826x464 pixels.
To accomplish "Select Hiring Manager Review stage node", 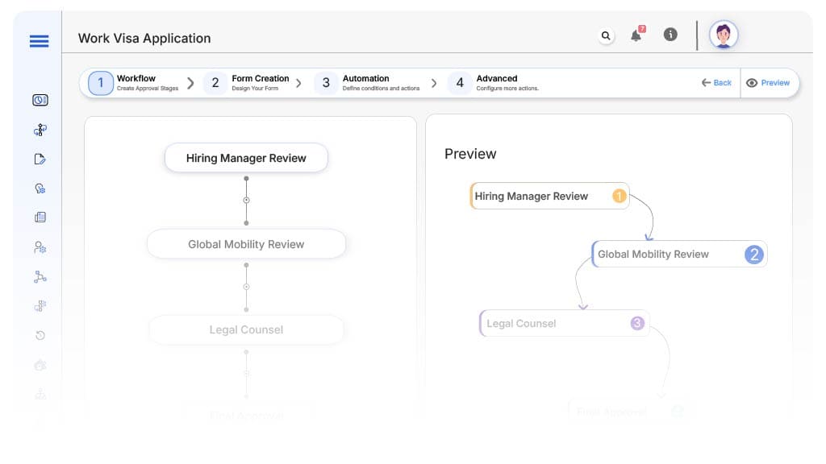I will point(246,158).
